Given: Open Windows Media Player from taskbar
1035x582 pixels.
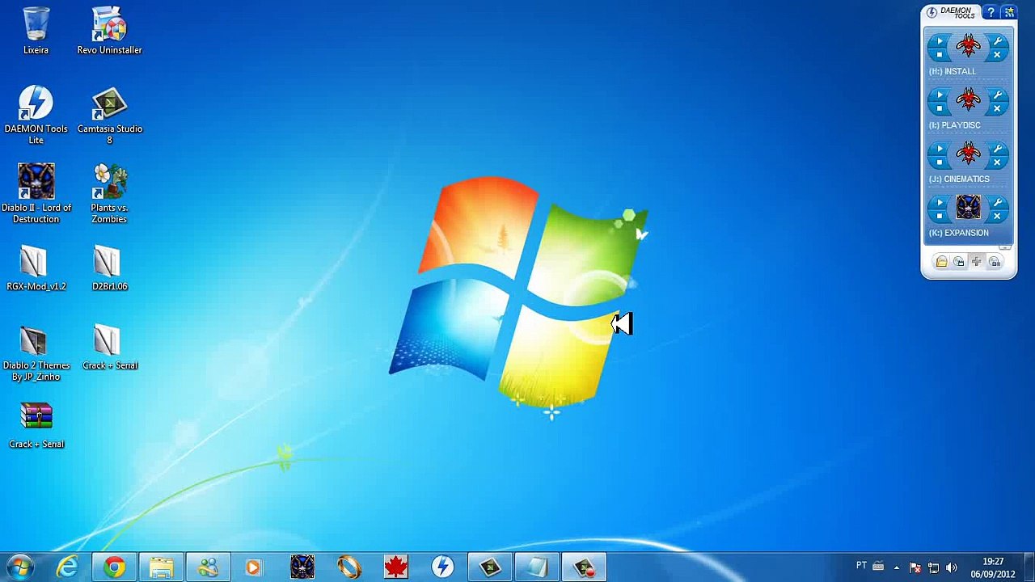Looking at the screenshot, I should (x=255, y=567).
